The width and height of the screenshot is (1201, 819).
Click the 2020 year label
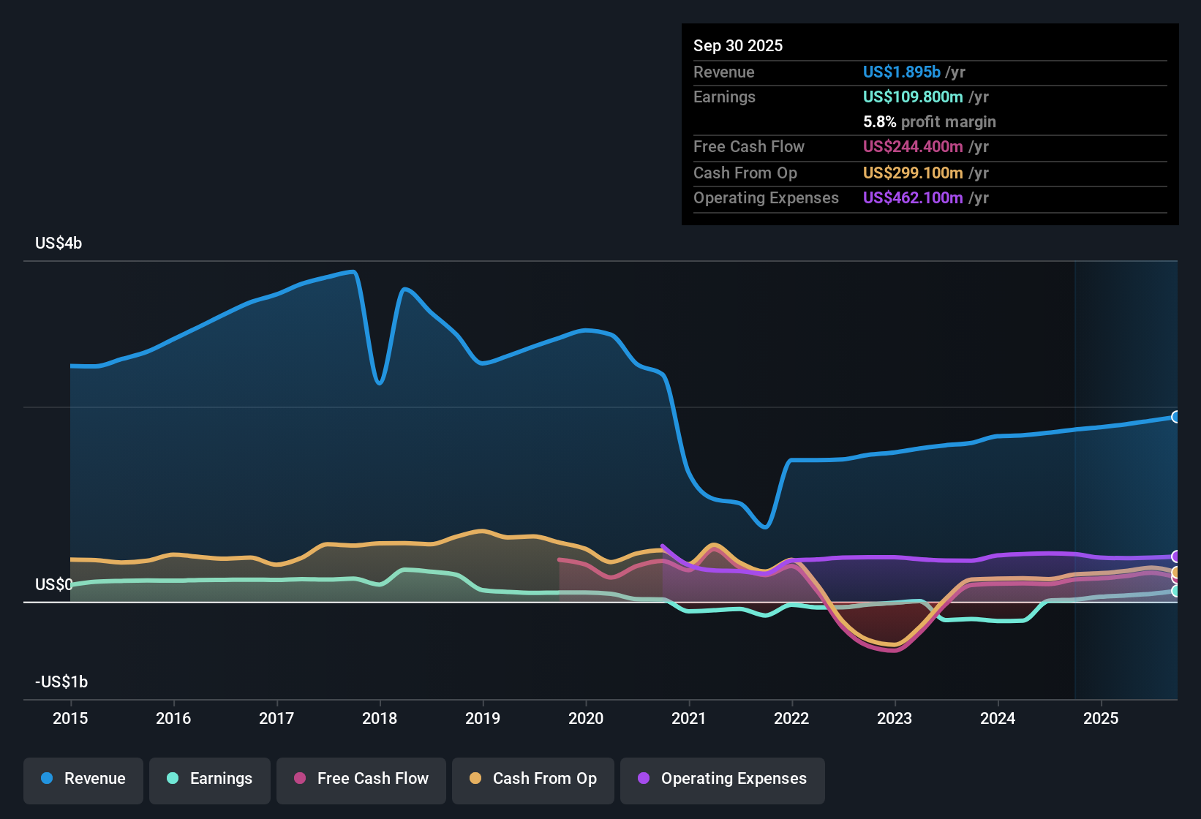coord(586,719)
